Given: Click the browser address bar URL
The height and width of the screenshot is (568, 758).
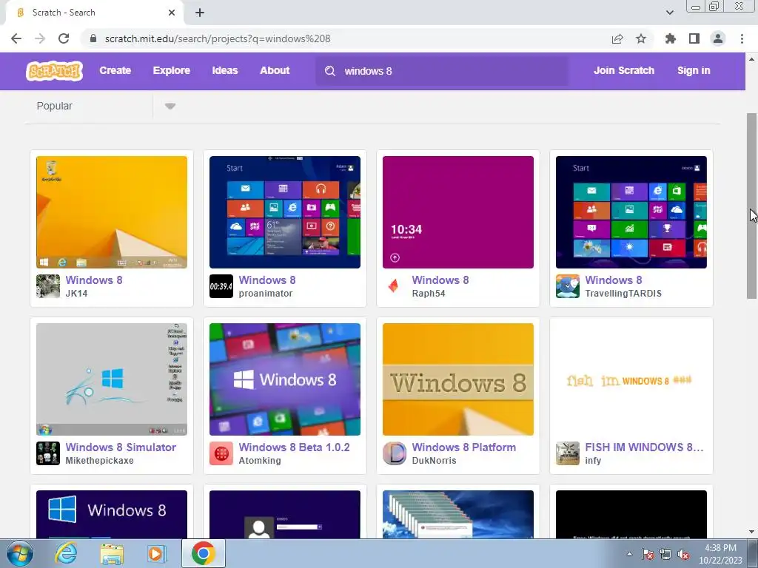Looking at the screenshot, I should (218, 38).
